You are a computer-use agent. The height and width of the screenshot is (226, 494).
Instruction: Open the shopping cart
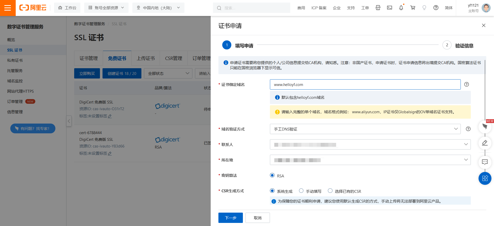(413, 8)
